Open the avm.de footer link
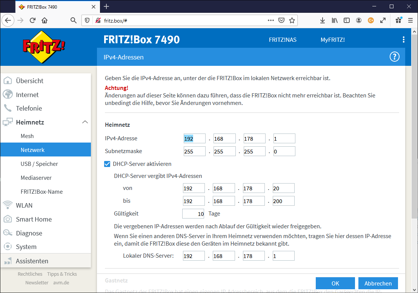418x293 pixels. pyautogui.click(x=61, y=282)
